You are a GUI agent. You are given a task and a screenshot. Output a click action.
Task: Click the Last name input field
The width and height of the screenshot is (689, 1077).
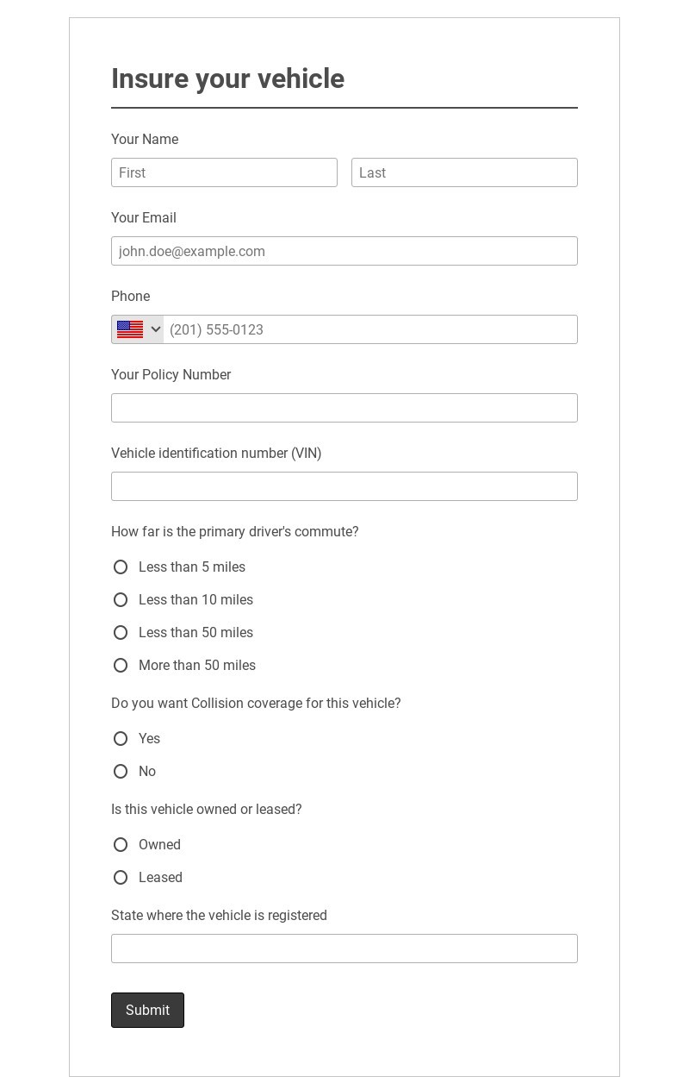(464, 172)
